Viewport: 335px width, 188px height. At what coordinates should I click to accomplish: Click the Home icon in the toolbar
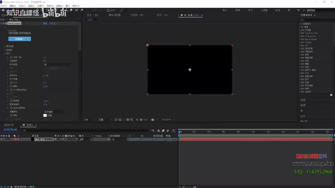pyautogui.click(x=3, y=10)
